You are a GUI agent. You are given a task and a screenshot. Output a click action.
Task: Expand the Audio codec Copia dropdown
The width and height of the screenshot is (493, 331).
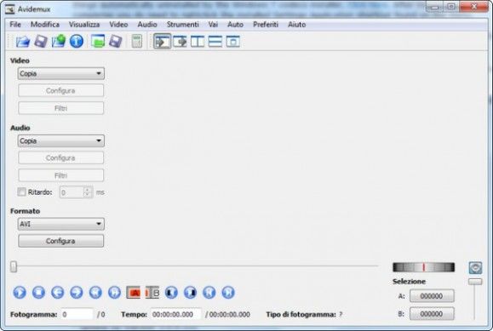61,141
